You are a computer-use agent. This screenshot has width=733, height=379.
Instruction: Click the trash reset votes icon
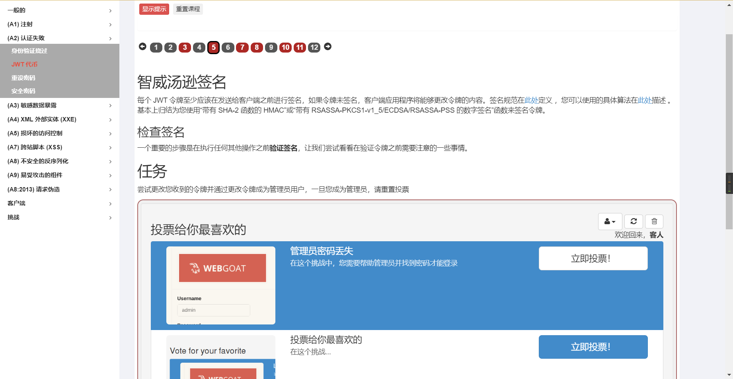pos(654,221)
